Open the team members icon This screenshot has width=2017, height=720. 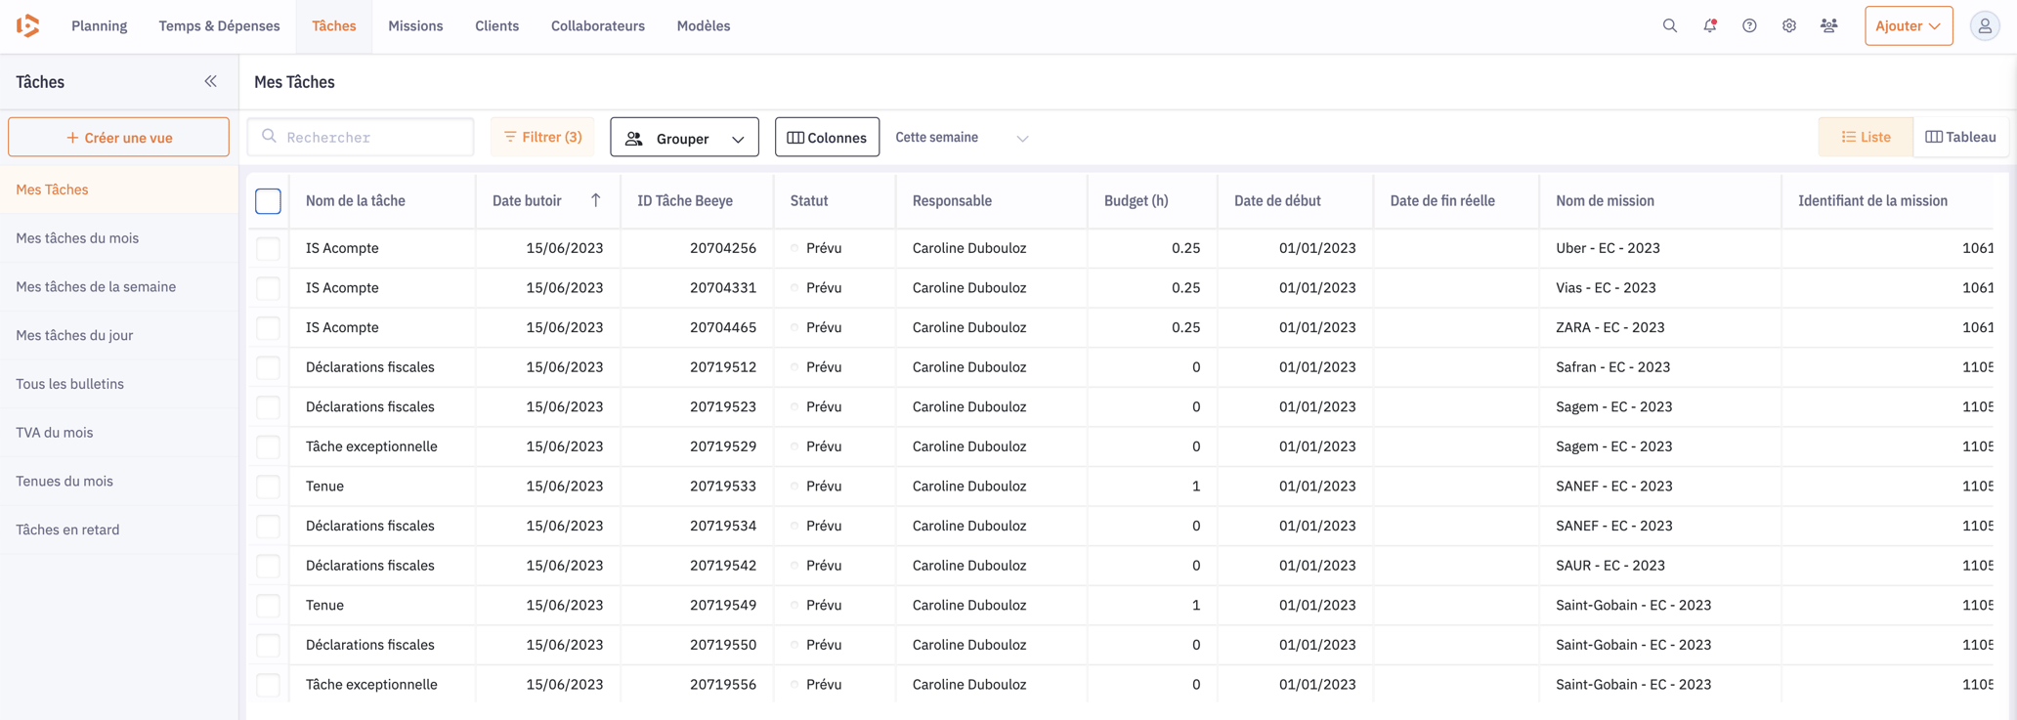click(1828, 26)
